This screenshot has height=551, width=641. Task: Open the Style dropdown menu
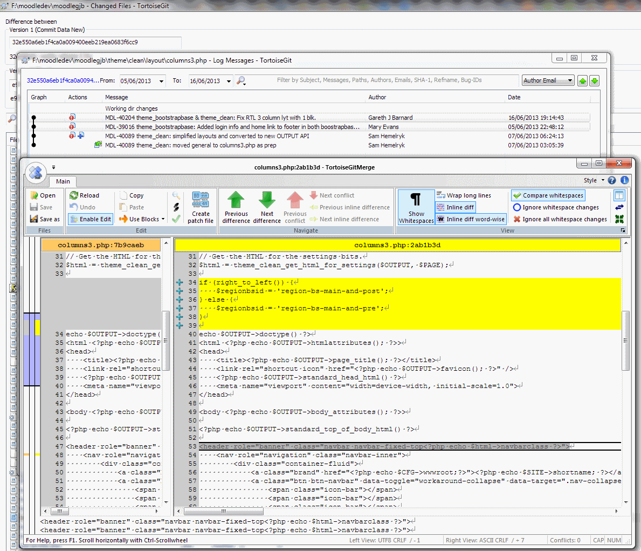(x=594, y=181)
